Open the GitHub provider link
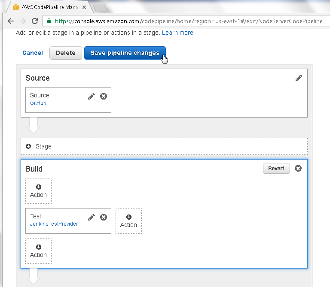Screen dimensions: 330x287 (x=38, y=103)
